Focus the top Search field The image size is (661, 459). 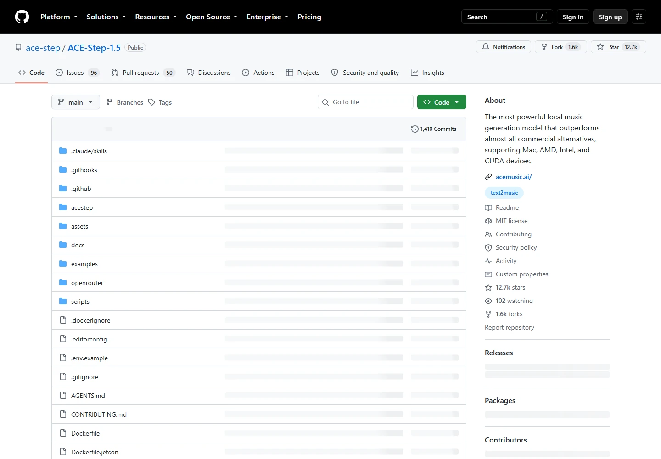pos(507,17)
